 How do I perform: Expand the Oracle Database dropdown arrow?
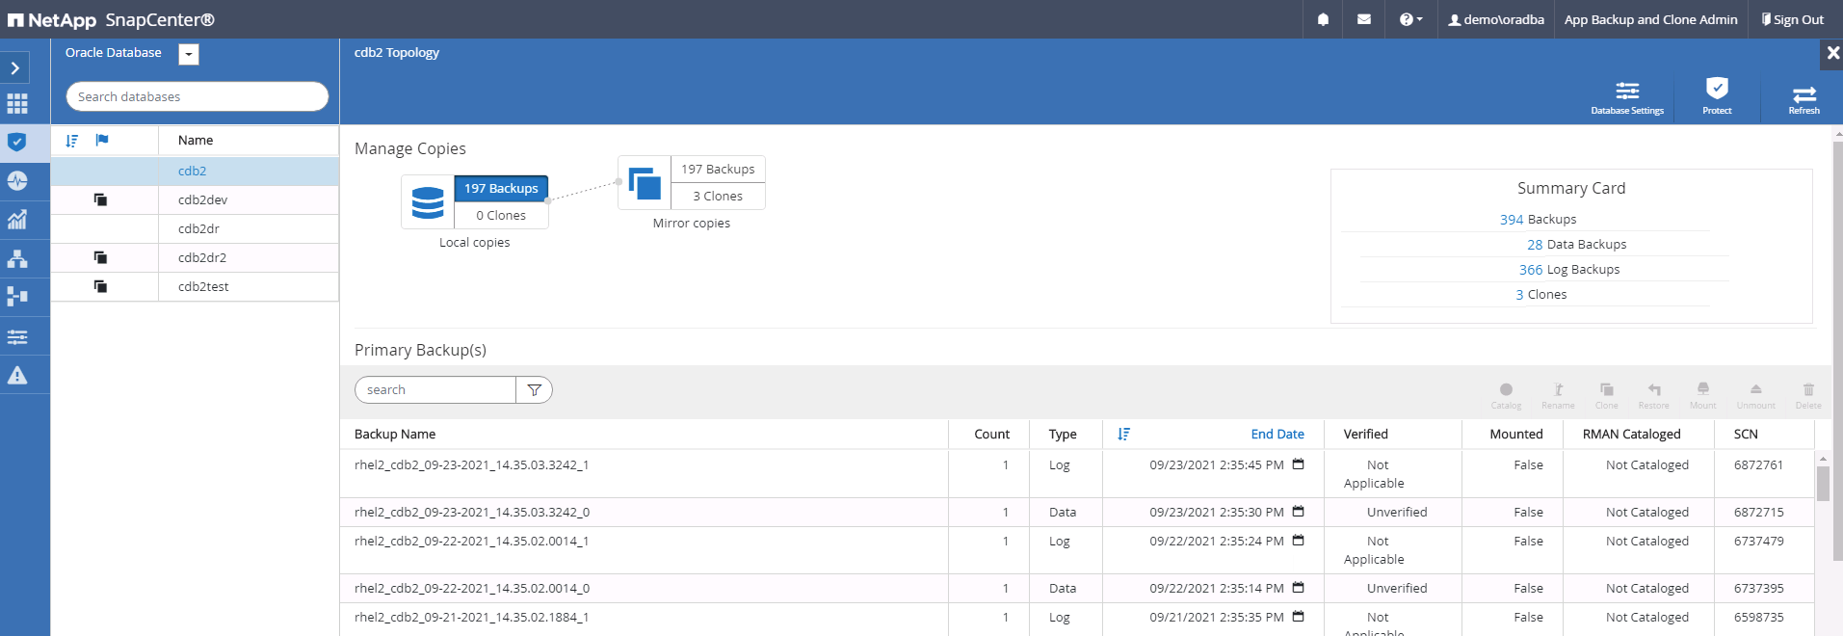tap(189, 55)
